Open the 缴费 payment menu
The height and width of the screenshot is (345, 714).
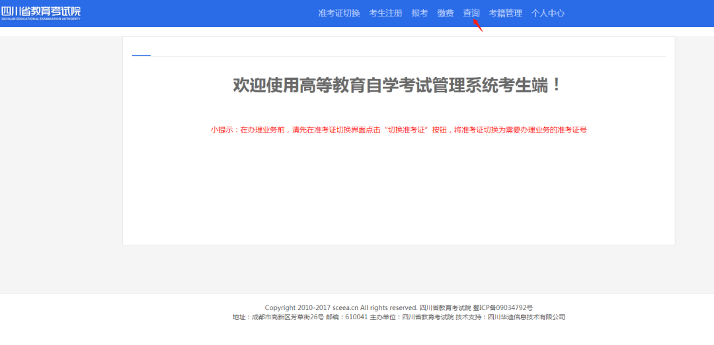446,13
